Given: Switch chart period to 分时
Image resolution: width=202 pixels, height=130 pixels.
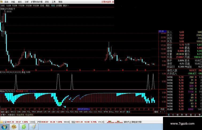Looking at the screenshot, I should (3, 6).
